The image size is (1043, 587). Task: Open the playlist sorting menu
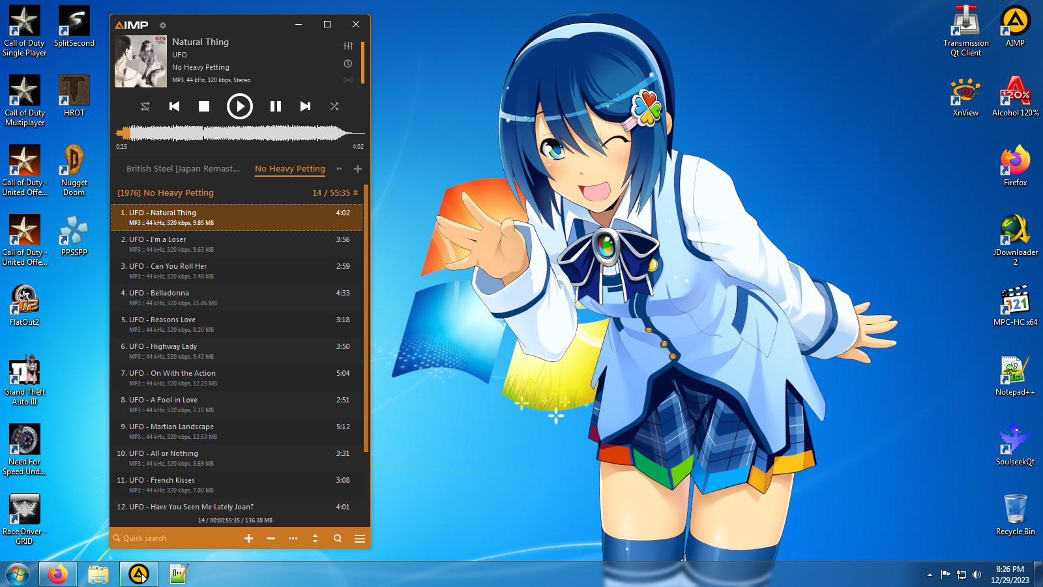[x=315, y=538]
